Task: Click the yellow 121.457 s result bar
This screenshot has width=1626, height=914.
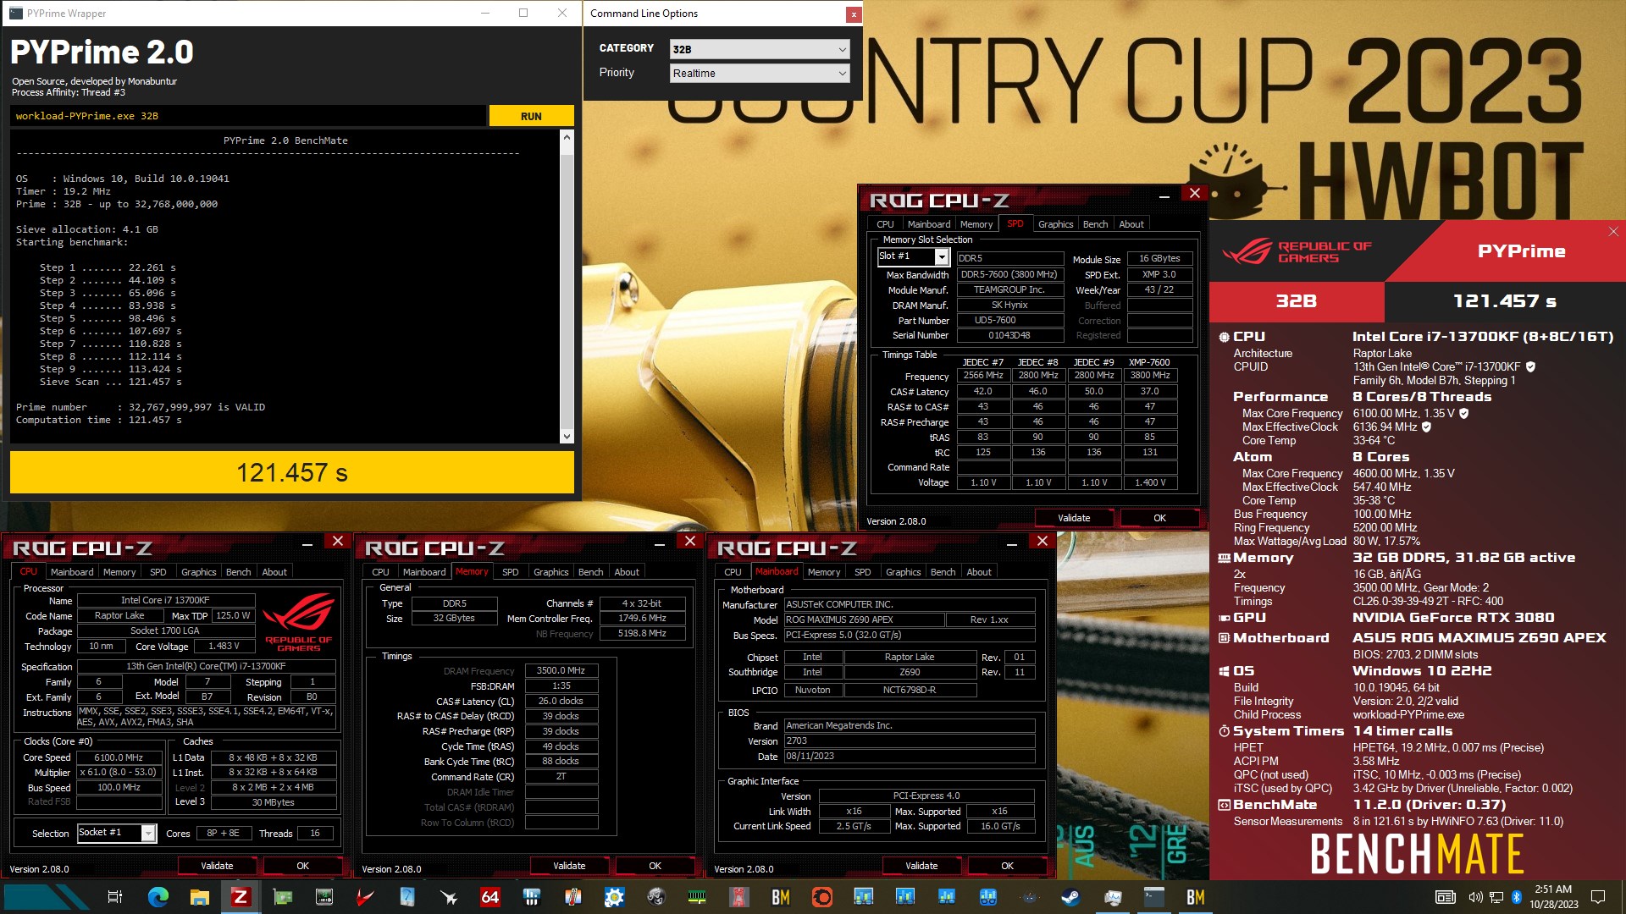Action: pyautogui.click(x=292, y=472)
